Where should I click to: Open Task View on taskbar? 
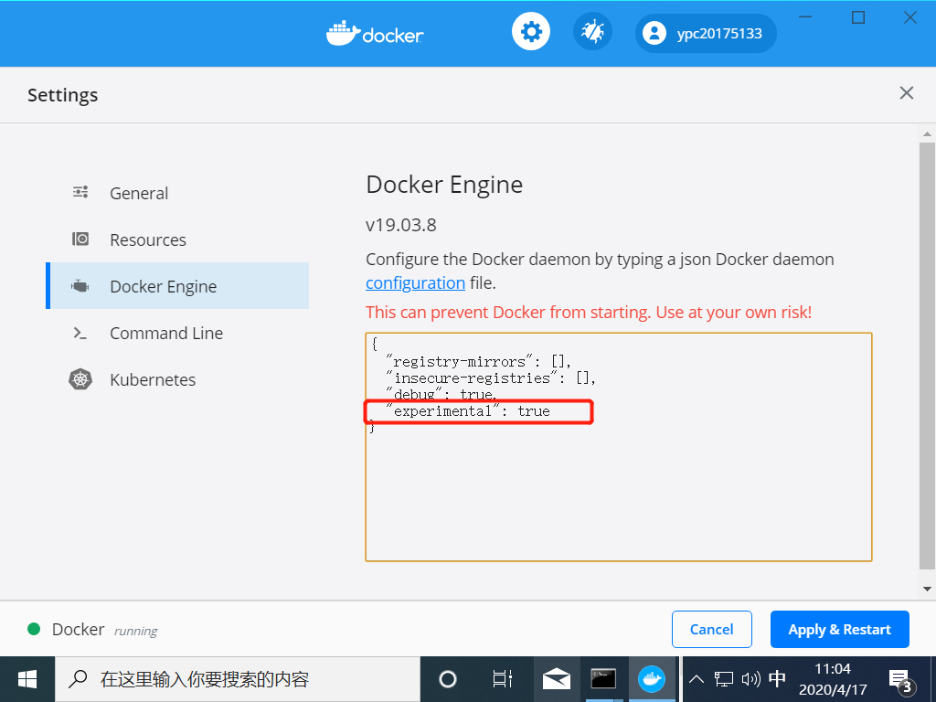502,679
